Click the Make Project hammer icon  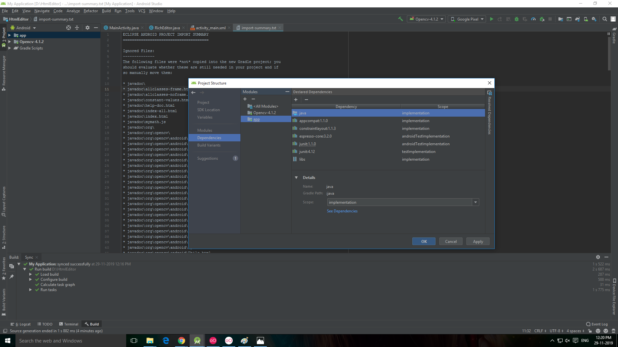pos(400,19)
